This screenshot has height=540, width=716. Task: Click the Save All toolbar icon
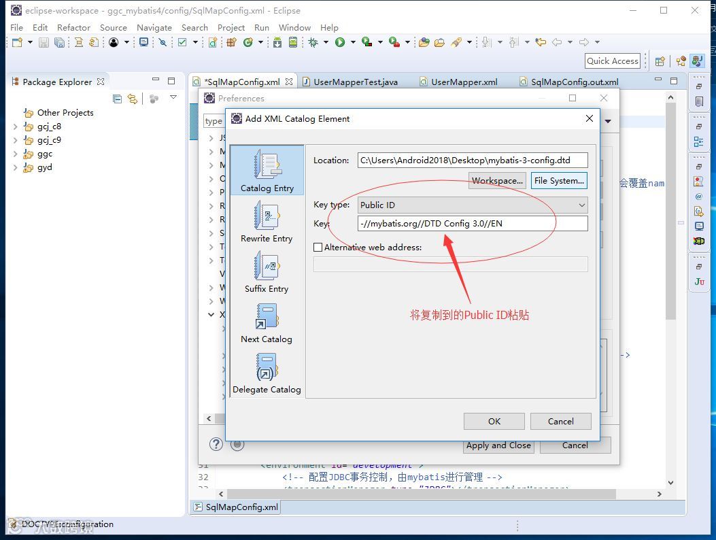pos(59,42)
